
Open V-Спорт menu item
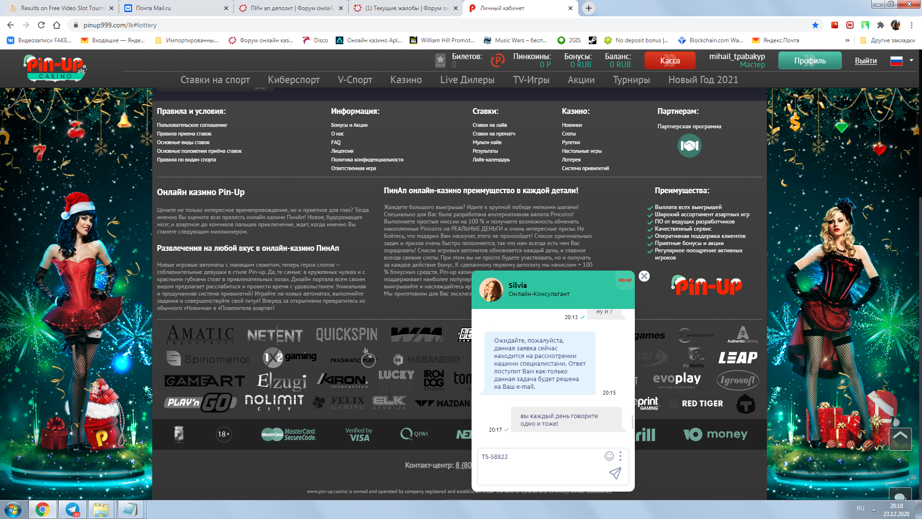point(355,80)
